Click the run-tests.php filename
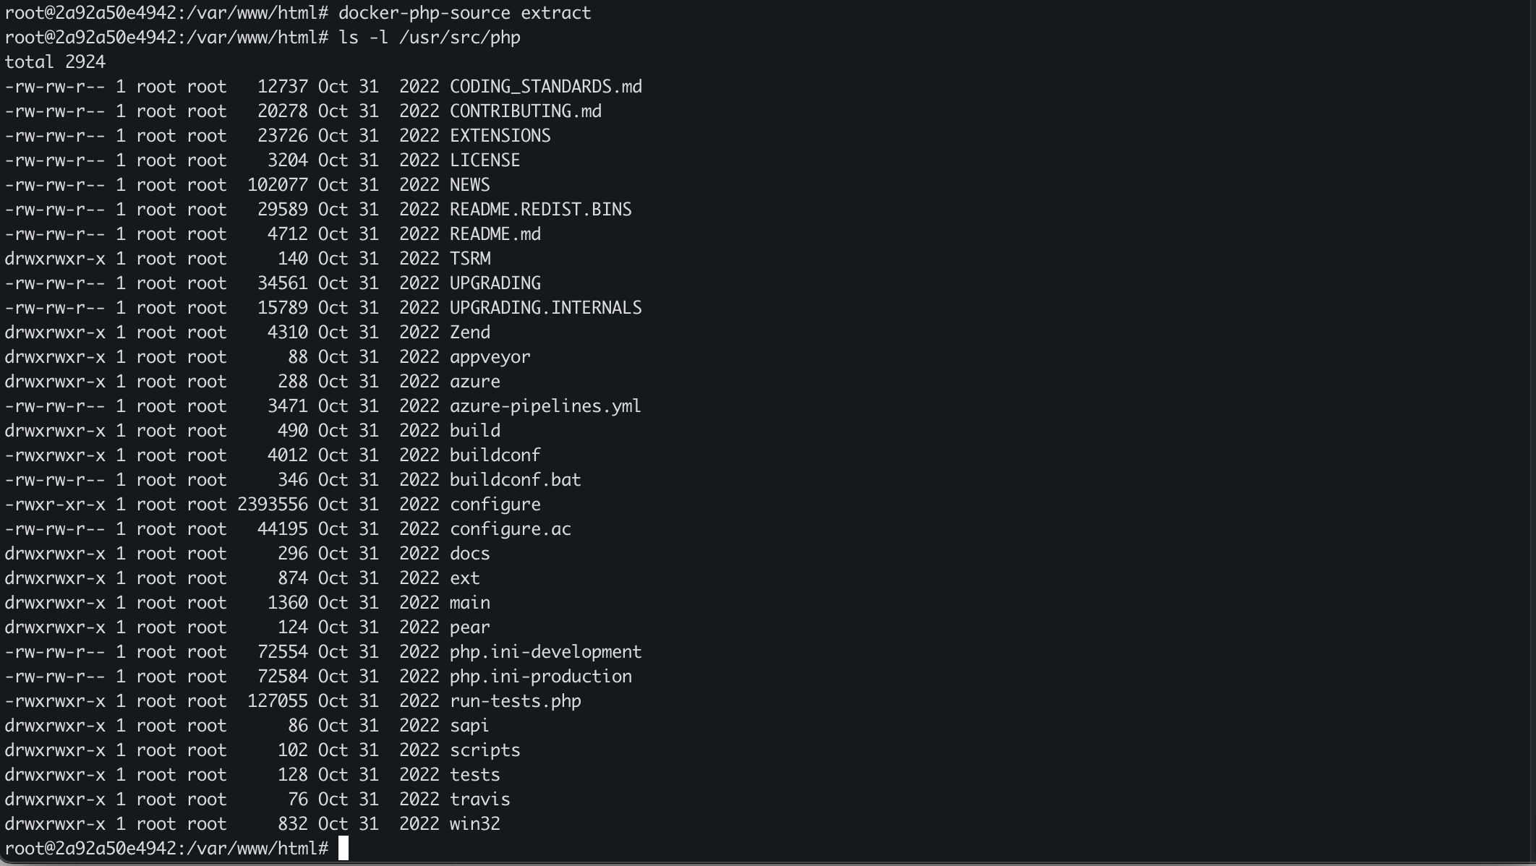The image size is (1536, 866). pos(515,701)
